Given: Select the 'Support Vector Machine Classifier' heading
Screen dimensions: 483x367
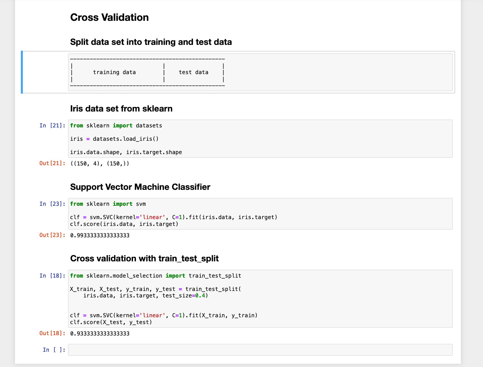Looking at the screenshot, I should pos(140,187).
